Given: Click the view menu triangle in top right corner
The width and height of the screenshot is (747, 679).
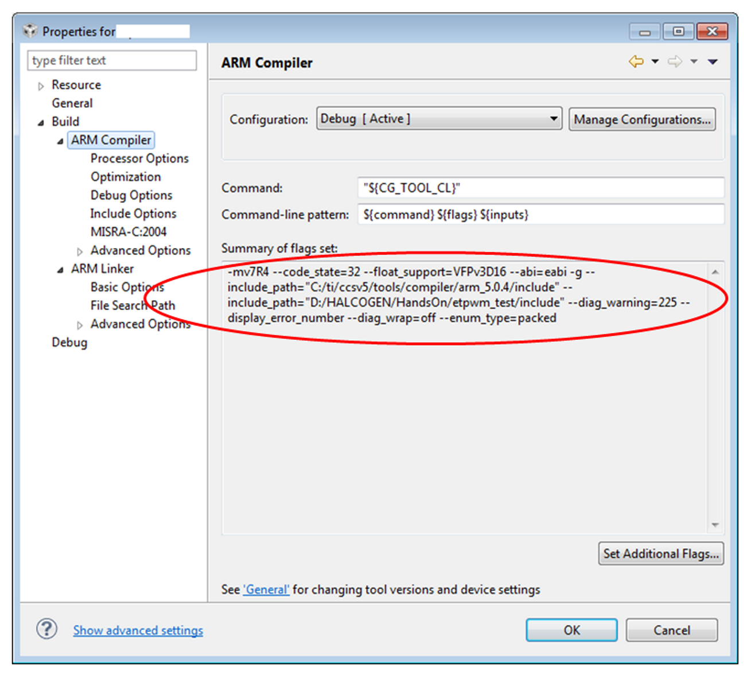Looking at the screenshot, I should 713,61.
